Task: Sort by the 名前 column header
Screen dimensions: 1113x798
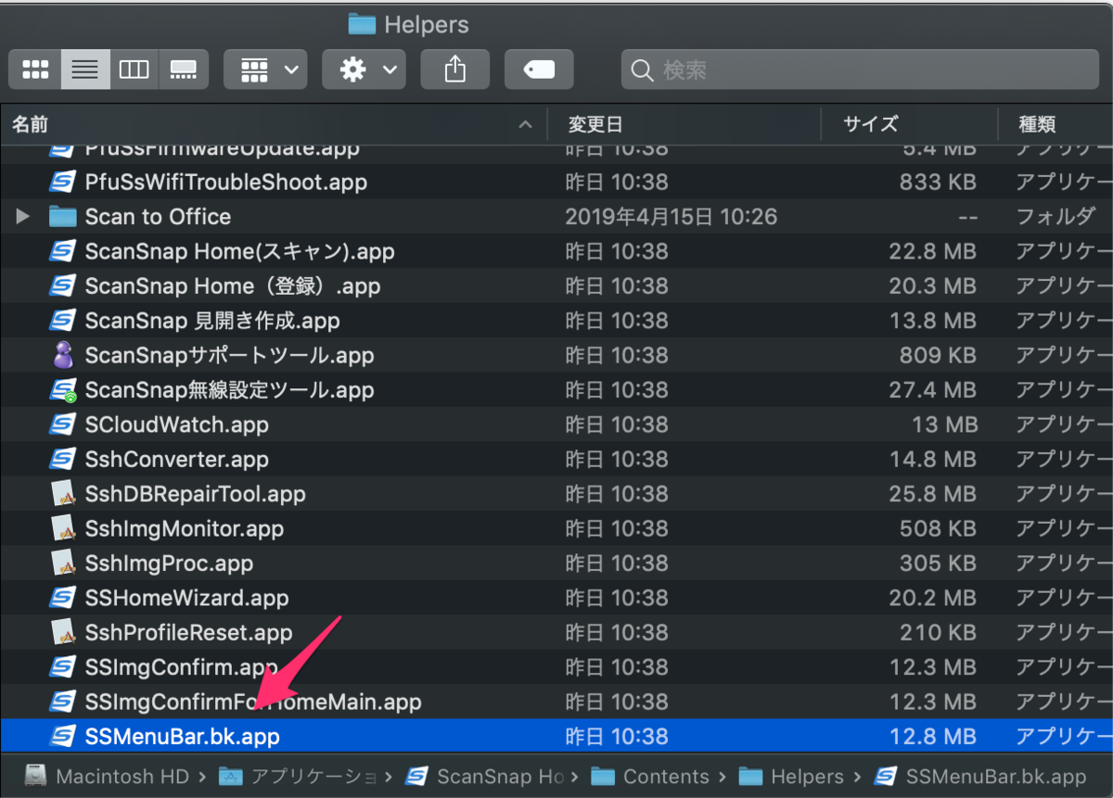Action: click(x=31, y=124)
